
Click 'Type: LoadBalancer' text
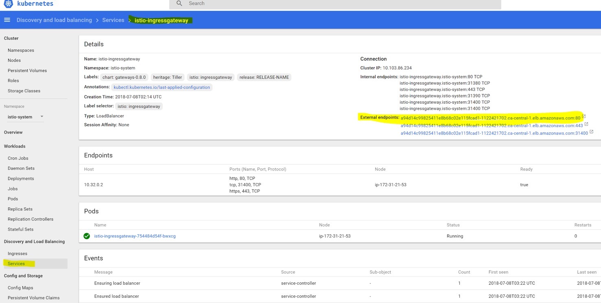click(x=104, y=116)
